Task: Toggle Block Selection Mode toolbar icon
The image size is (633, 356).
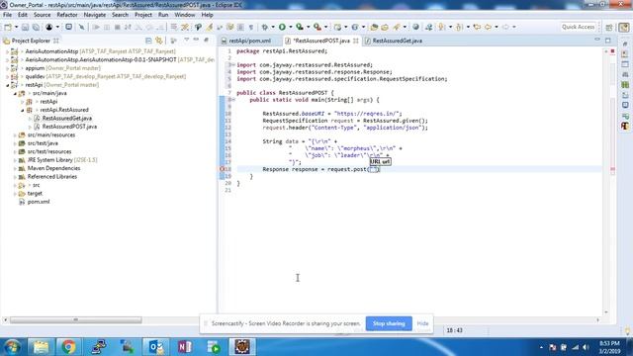Action: (x=240, y=27)
